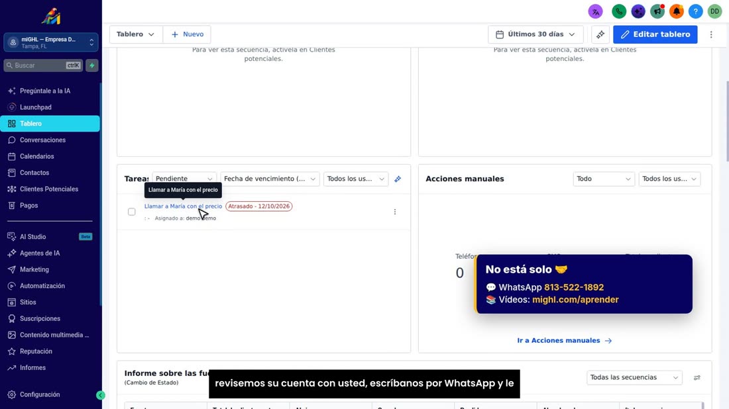Open Configuración in sidebar
The width and height of the screenshot is (729, 409).
click(50, 394)
